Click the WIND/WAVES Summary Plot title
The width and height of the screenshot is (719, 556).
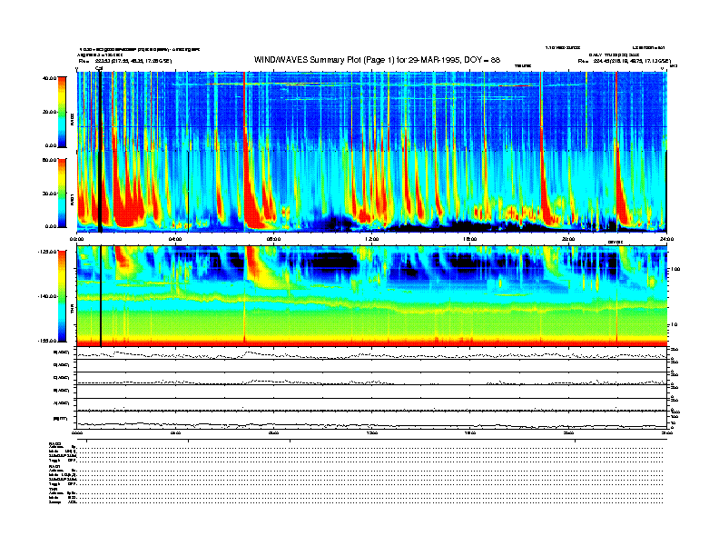click(377, 60)
